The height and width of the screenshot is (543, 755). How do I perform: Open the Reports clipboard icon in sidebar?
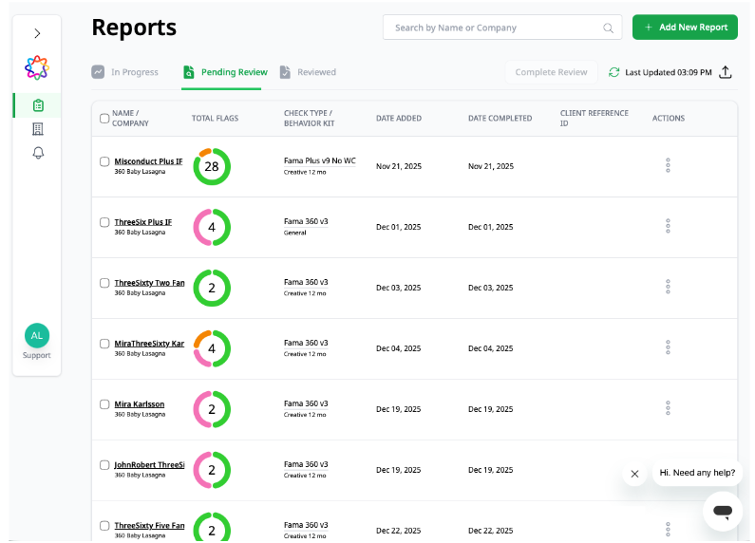pyautogui.click(x=38, y=105)
